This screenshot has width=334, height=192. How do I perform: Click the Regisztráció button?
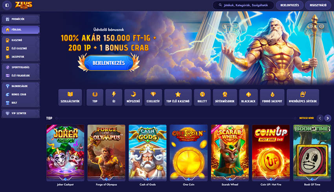click(318, 5)
